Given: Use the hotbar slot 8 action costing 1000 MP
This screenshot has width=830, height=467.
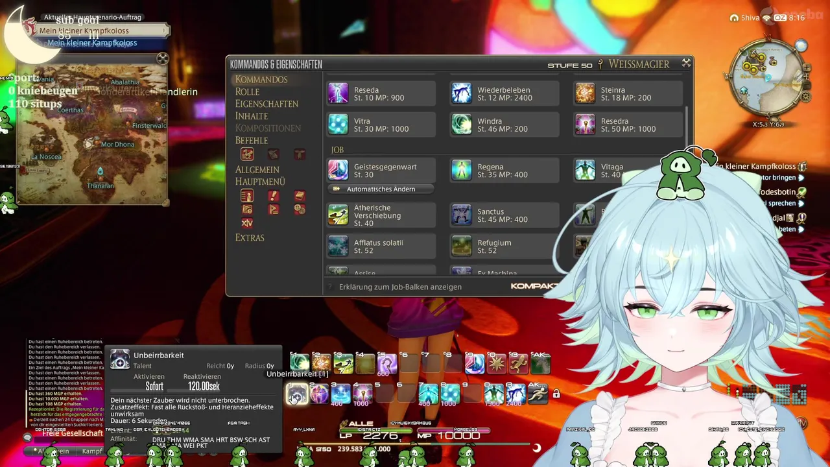Looking at the screenshot, I should [450, 393].
